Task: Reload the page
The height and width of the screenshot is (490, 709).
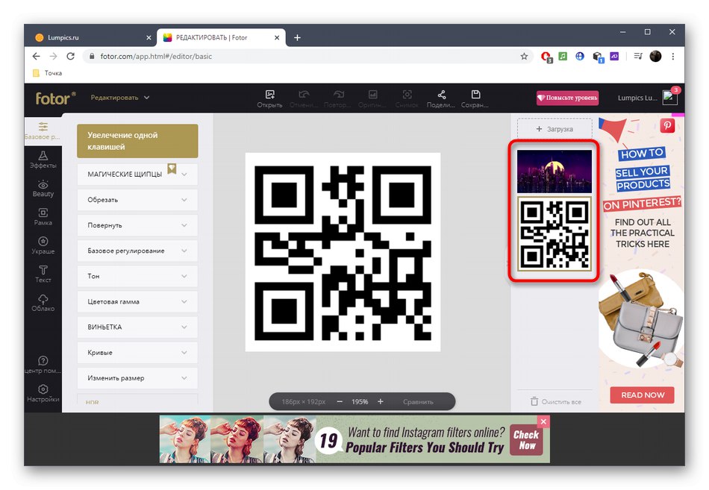Action: click(x=71, y=57)
